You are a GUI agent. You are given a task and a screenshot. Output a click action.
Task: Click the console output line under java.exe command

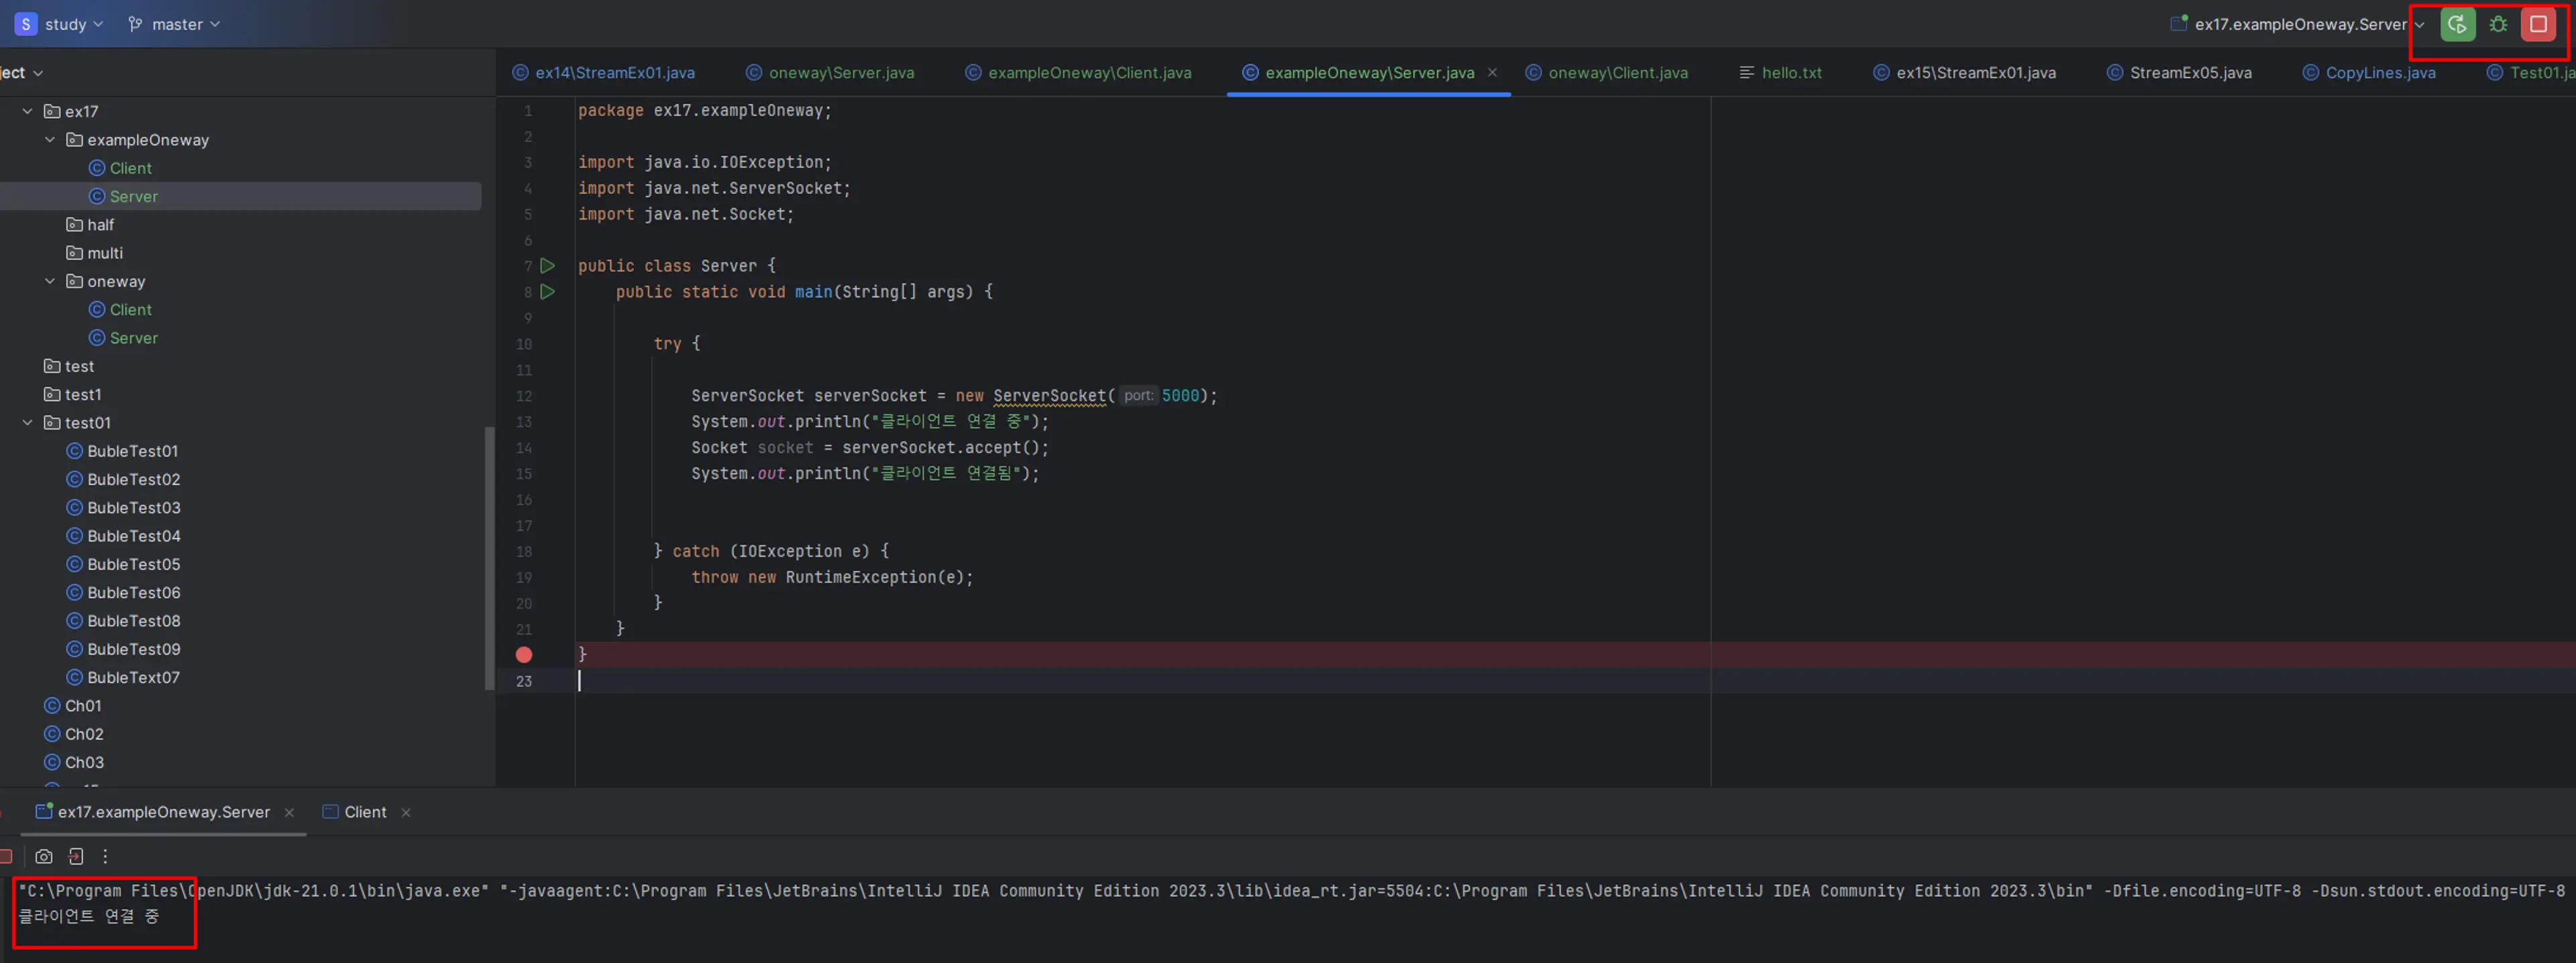point(89,916)
